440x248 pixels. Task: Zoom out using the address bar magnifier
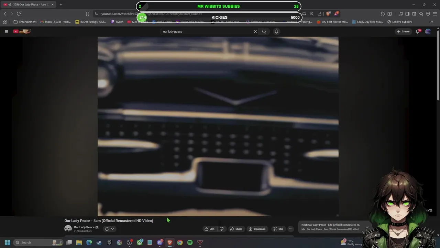coord(312,14)
